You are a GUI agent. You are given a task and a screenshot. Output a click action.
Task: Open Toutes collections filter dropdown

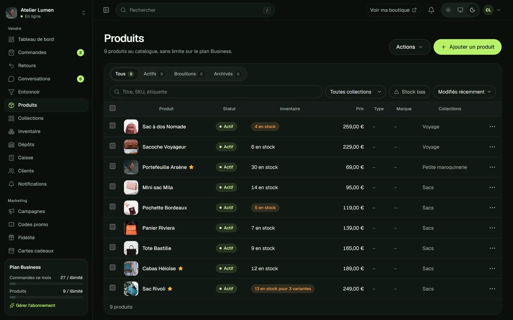coord(355,92)
